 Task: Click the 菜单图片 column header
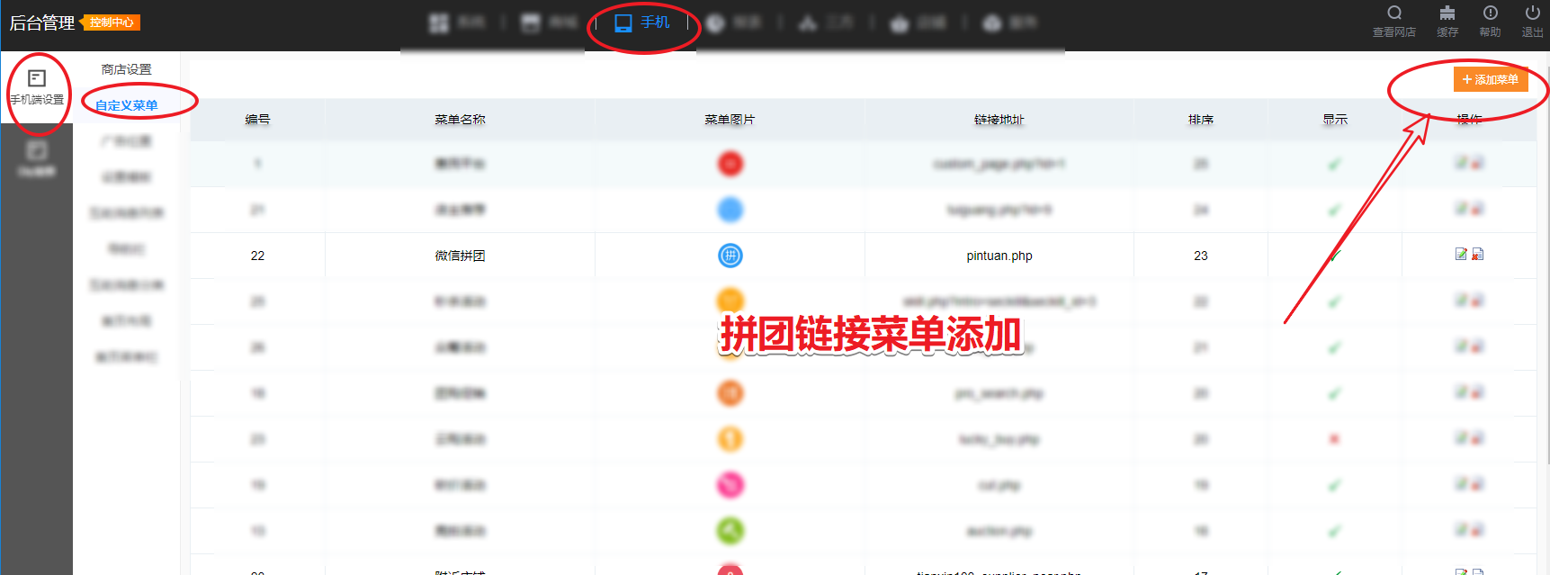pos(730,120)
